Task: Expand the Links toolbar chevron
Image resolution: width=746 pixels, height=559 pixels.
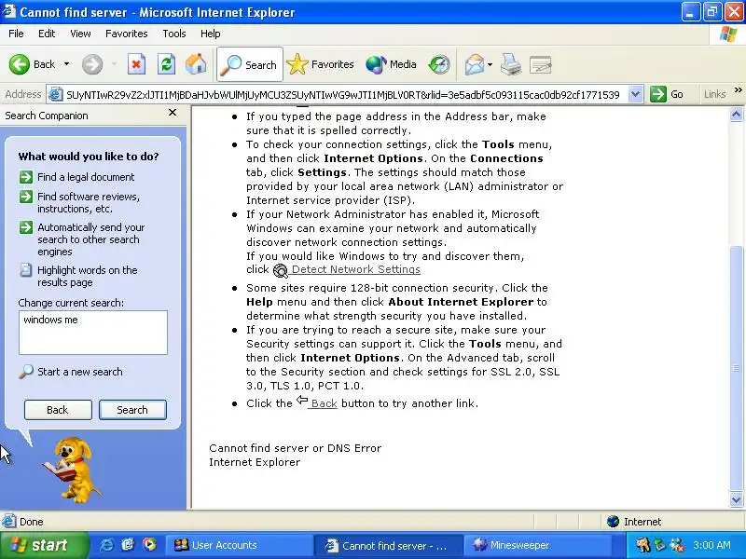Action: (x=738, y=90)
